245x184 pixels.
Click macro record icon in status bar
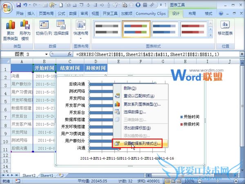pos(18,181)
